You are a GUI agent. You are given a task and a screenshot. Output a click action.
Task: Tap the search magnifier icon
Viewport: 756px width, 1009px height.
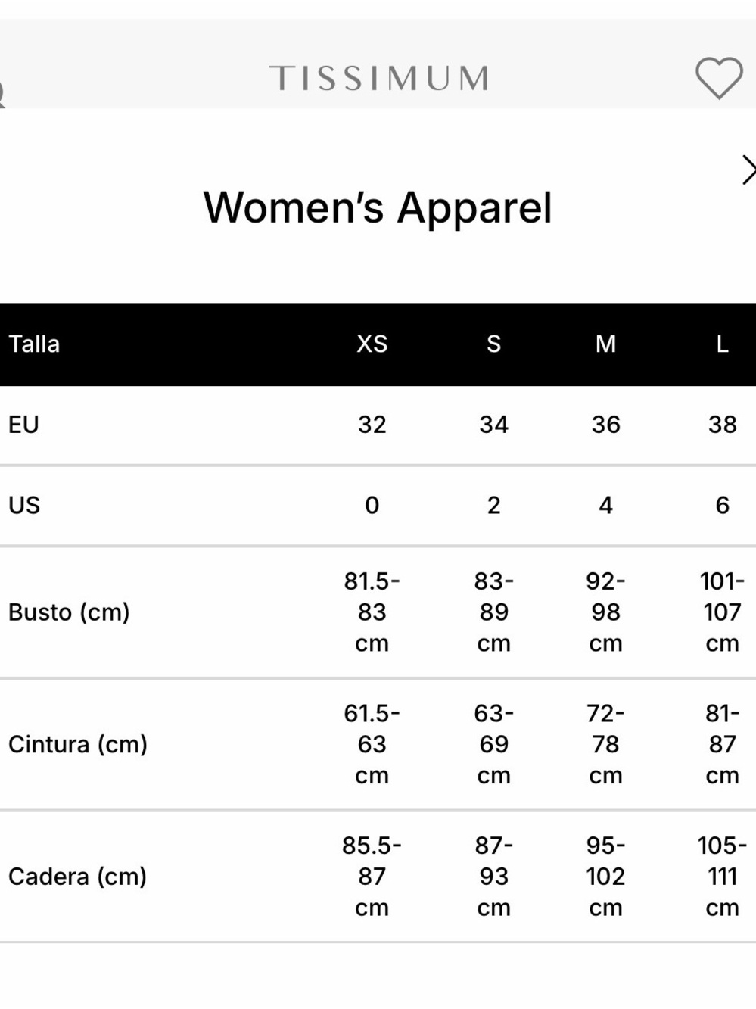(x=2, y=95)
